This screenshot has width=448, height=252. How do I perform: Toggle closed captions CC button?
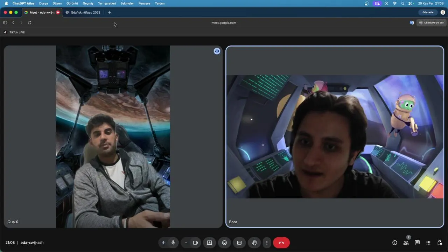point(239,243)
